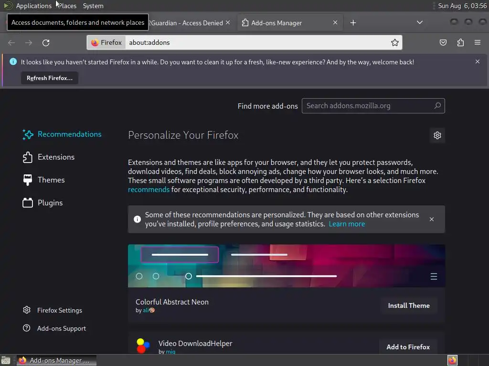This screenshot has height=366, width=489.
Task: Follow the 'recommends' link in description
Action: point(149,190)
